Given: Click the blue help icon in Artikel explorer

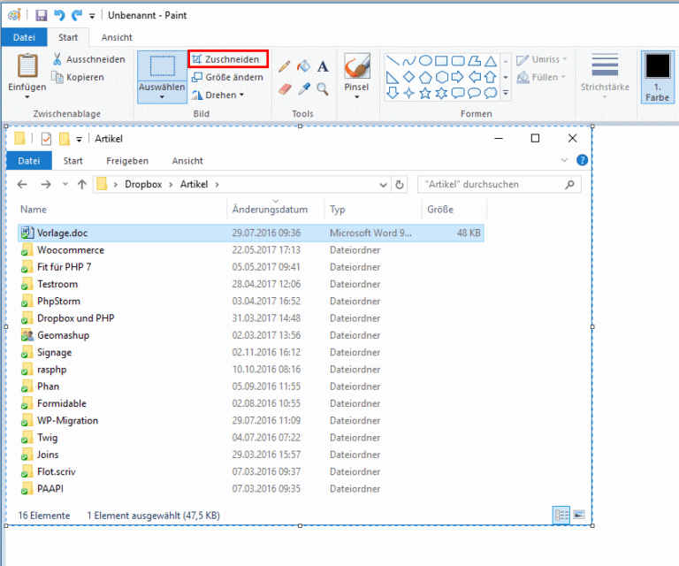Looking at the screenshot, I should tap(582, 160).
